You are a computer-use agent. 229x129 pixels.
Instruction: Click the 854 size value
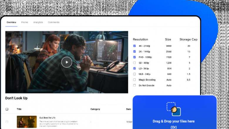pyautogui.click(x=169, y=68)
